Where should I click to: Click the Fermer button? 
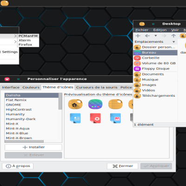tap(122, 166)
